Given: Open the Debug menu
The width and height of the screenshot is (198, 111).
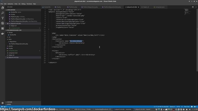Looking at the screenshot, I should tap(24, 4).
